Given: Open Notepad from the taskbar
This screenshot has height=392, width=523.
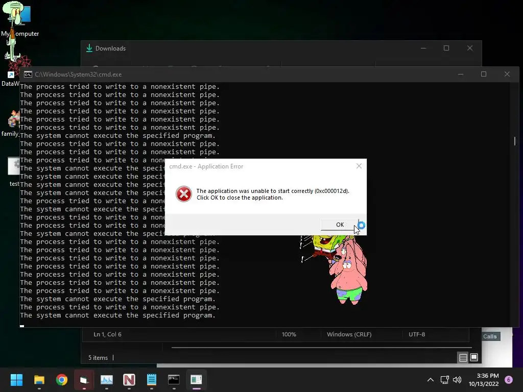Looking at the screenshot, I should coord(151,380).
